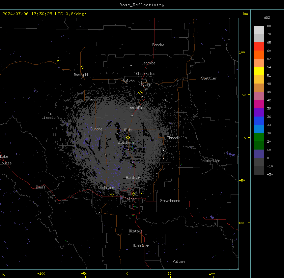The width and height of the screenshot is (284, 278).
Task: Click the Innisfail label
Action: coord(137,108)
